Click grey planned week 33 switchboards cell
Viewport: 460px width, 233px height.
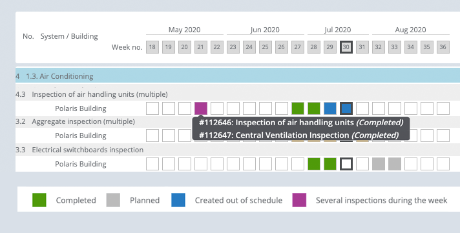[395, 164]
